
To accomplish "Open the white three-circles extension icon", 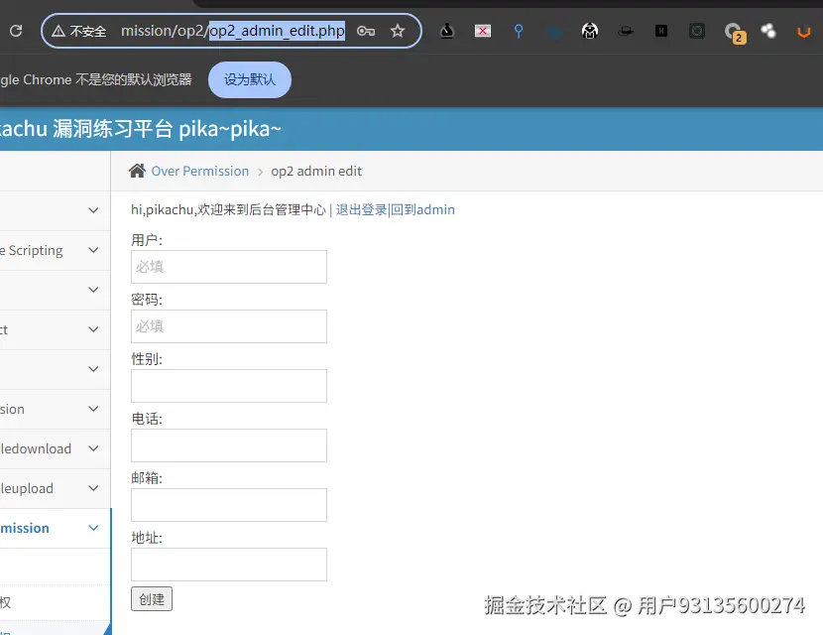I will pyautogui.click(x=767, y=31).
